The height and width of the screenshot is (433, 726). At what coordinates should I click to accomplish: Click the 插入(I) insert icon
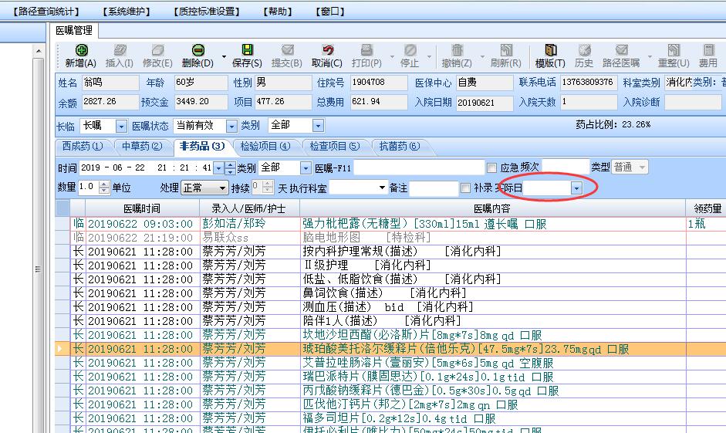pos(120,50)
